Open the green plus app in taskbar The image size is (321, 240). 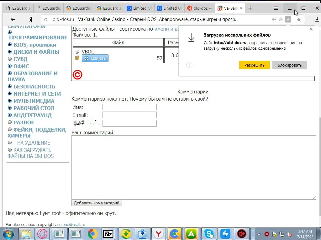pyautogui.click(x=126, y=234)
